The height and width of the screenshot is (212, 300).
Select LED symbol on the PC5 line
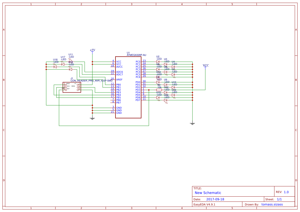click(173, 75)
